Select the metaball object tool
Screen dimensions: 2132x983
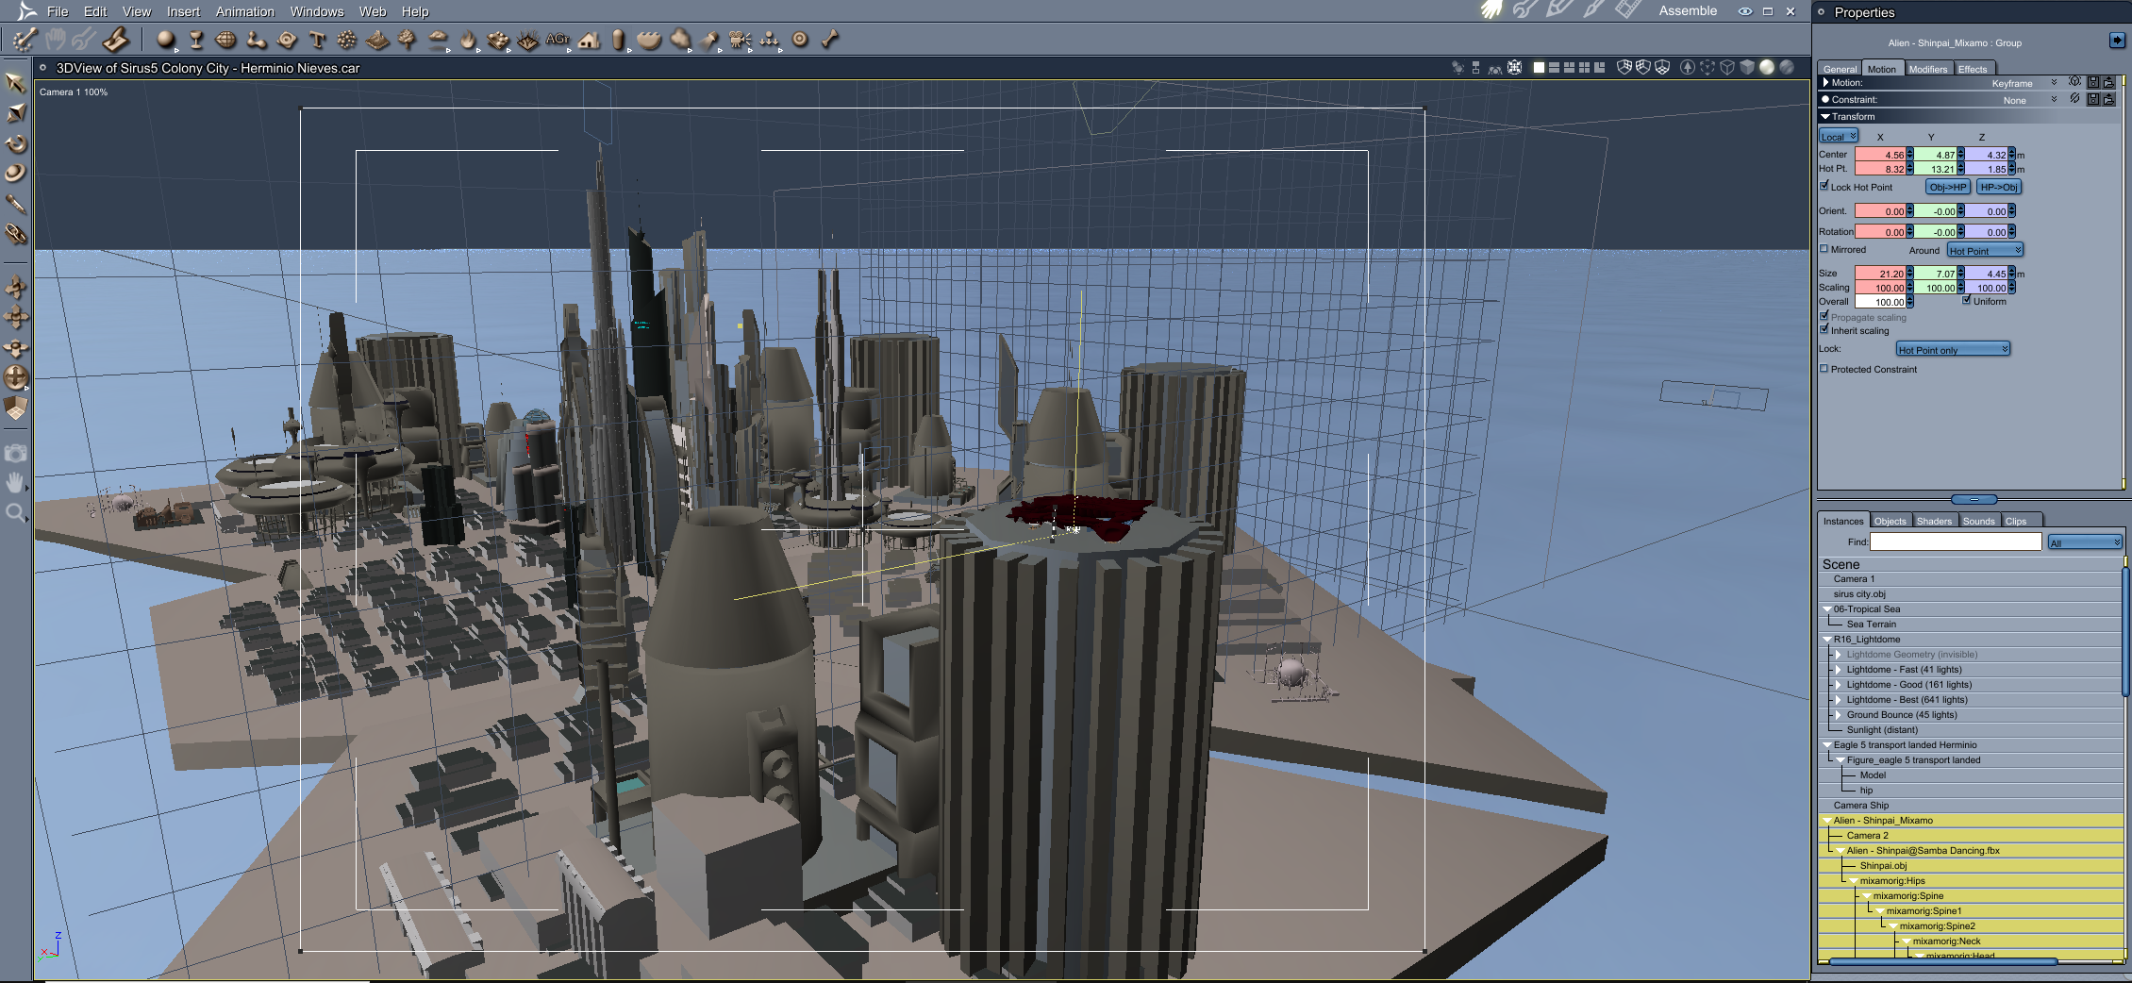coord(257,40)
